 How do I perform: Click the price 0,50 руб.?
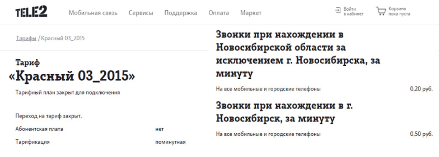coord(421,134)
